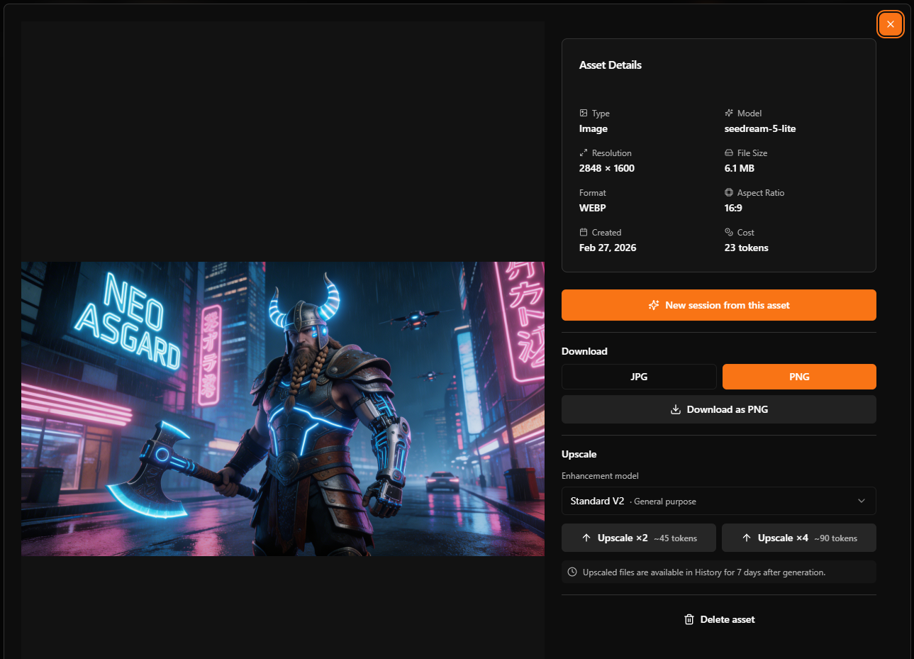Screen dimensions: 914x659
Task: Click the Created calendar icon
Action: coord(584,232)
